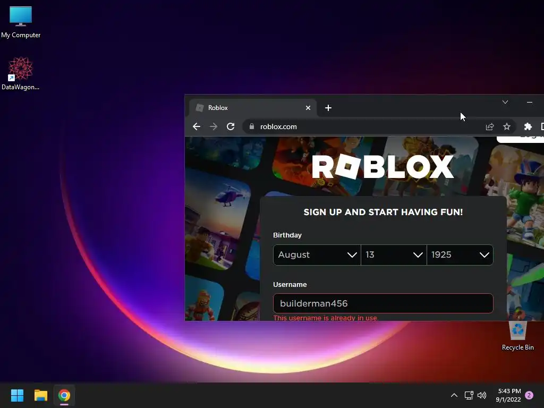Open the Chrome extensions puzzle icon
This screenshot has height=408, width=544.
click(x=528, y=126)
